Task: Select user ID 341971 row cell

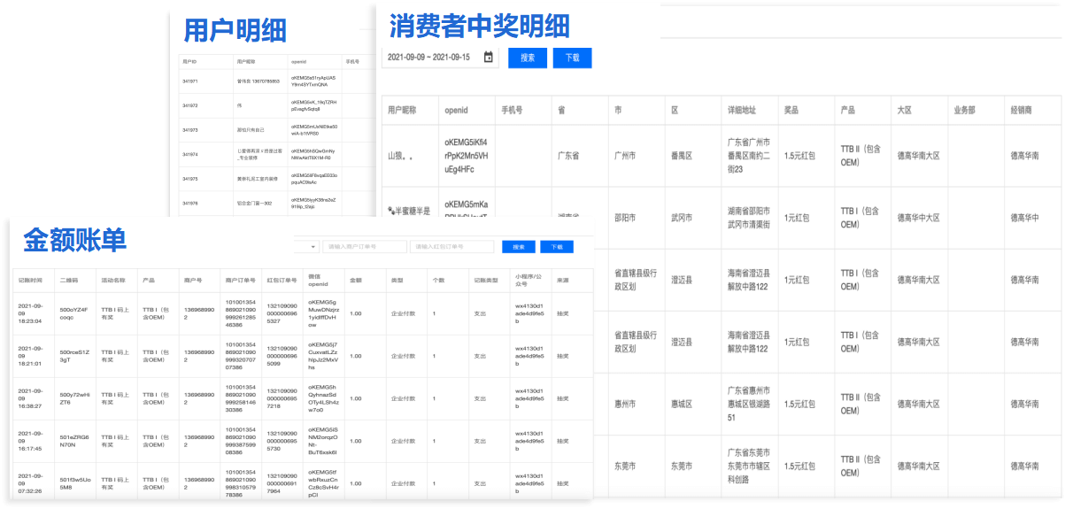Action: click(x=189, y=81)
